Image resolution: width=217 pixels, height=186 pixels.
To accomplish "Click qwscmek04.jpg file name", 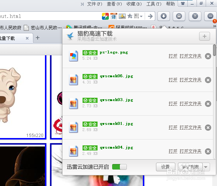I will click(x=117, y=148).
